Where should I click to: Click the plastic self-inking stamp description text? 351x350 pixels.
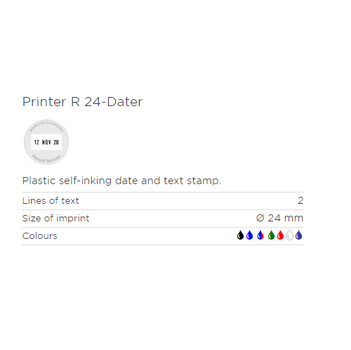(121, 181)
